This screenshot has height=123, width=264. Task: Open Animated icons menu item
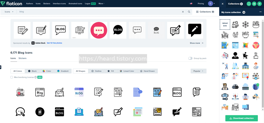(x=75, y=4)
